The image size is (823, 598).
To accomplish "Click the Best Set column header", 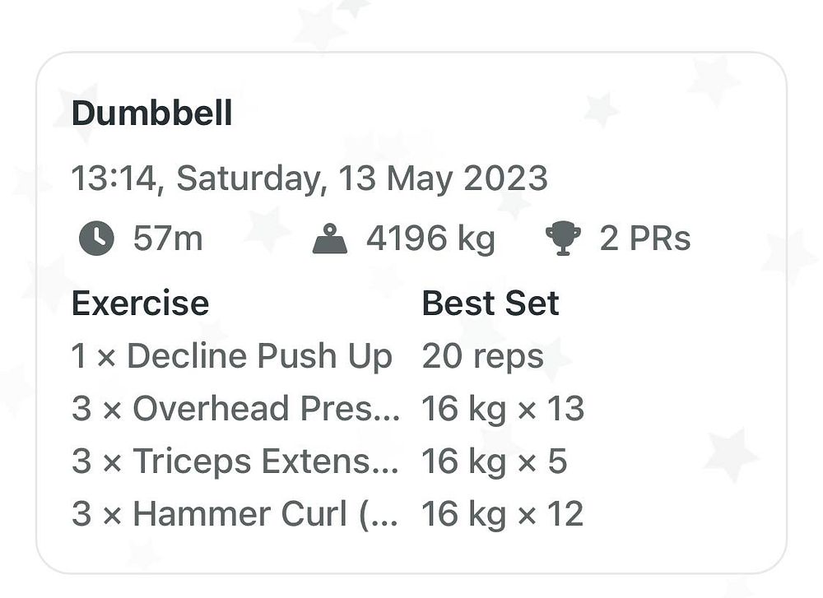I will click(x=491, y=304).
